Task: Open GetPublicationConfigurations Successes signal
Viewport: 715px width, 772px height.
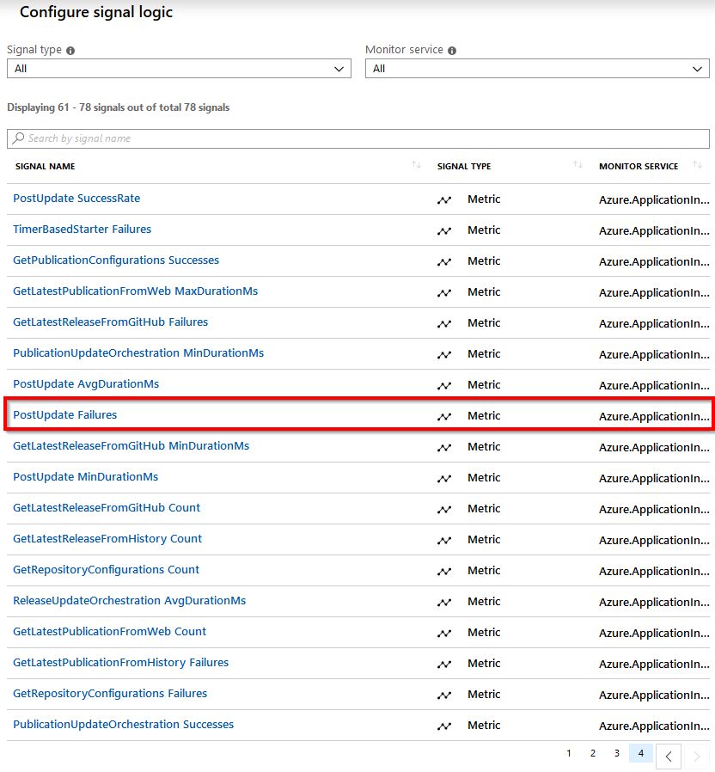Action: pyautogui.click(x=116, y=260)
